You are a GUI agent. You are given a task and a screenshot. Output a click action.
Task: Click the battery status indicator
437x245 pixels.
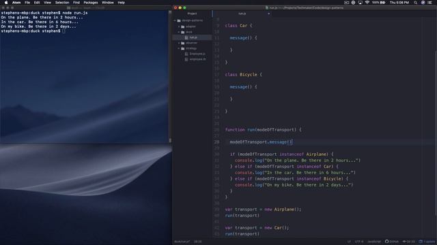(x=379, y=3)
